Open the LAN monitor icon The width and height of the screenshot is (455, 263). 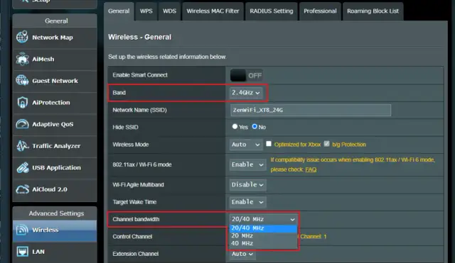pyautogui.click(x=22, y=252)
